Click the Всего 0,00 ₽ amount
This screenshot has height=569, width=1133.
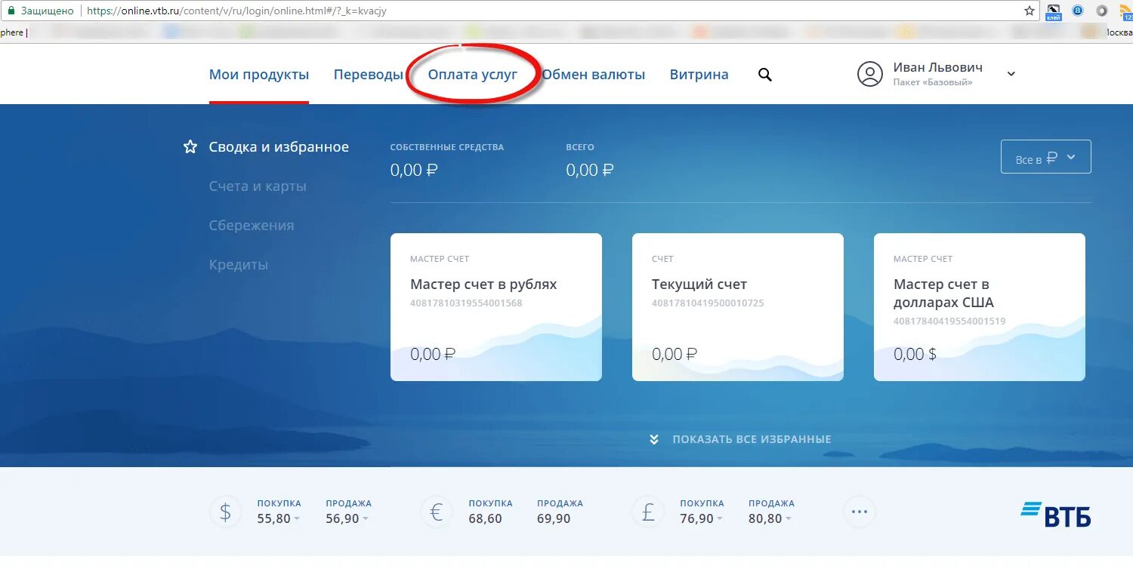tap(590, 171)
